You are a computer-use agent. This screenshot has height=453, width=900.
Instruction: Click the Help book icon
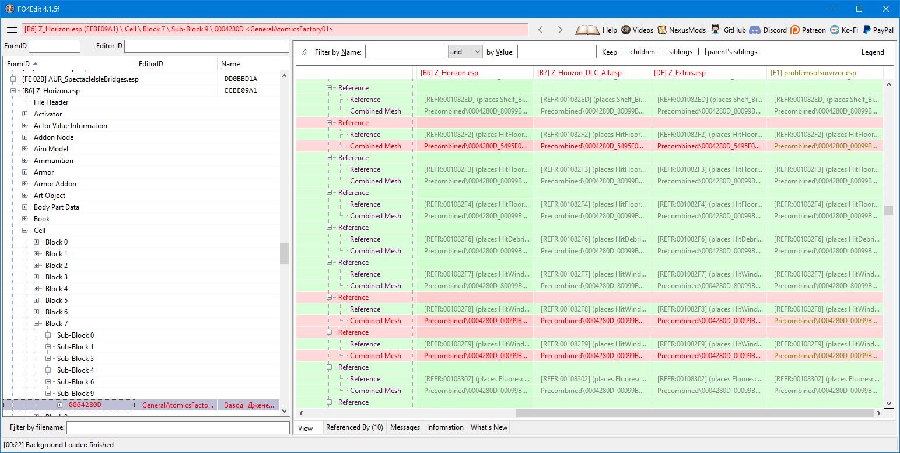click(587, 30)
